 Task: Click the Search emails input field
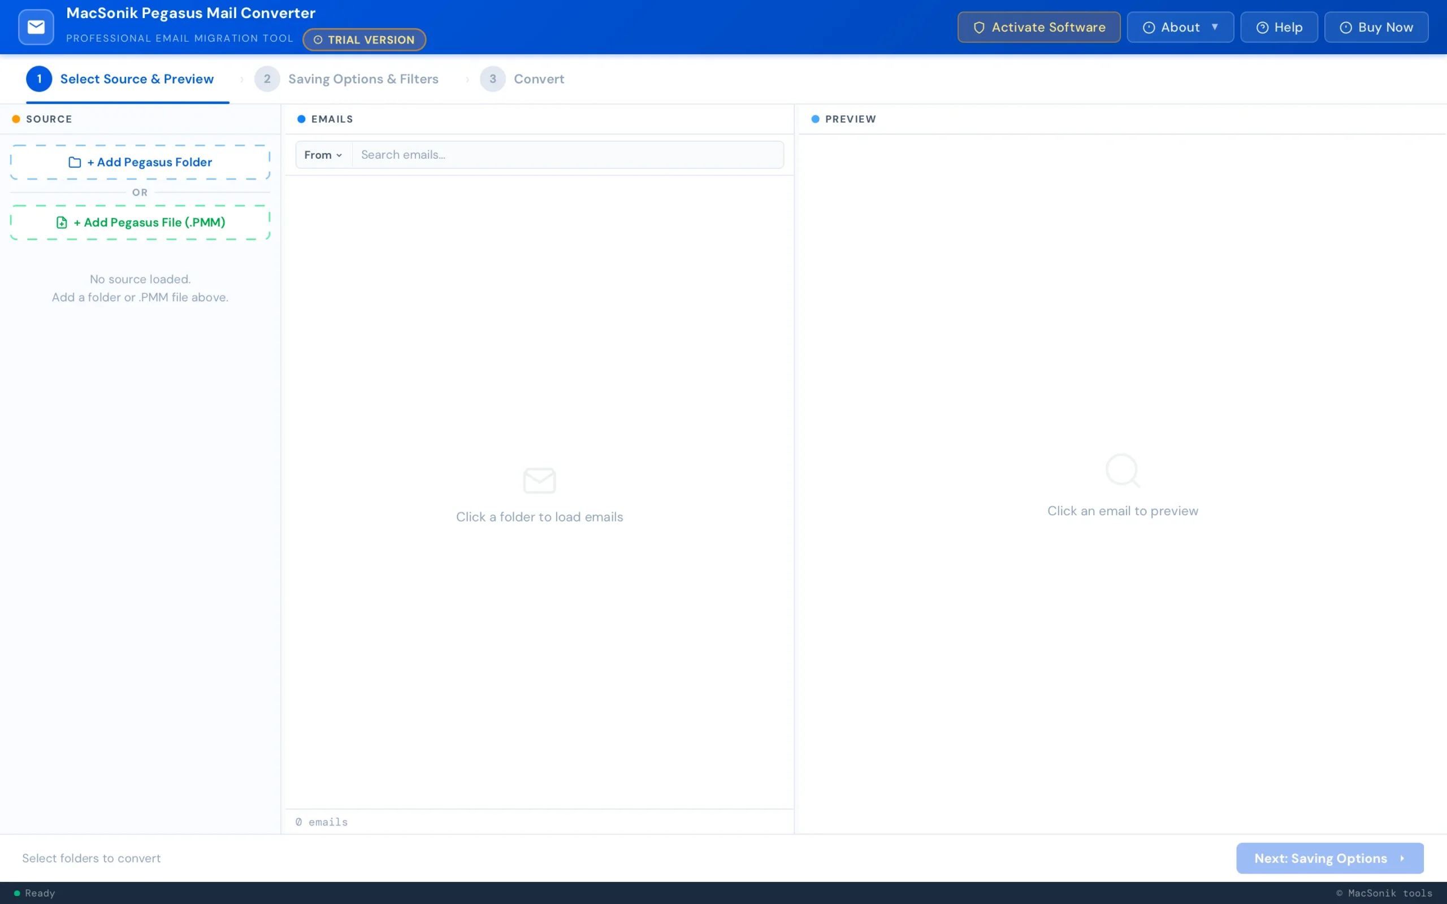point(567,155)
